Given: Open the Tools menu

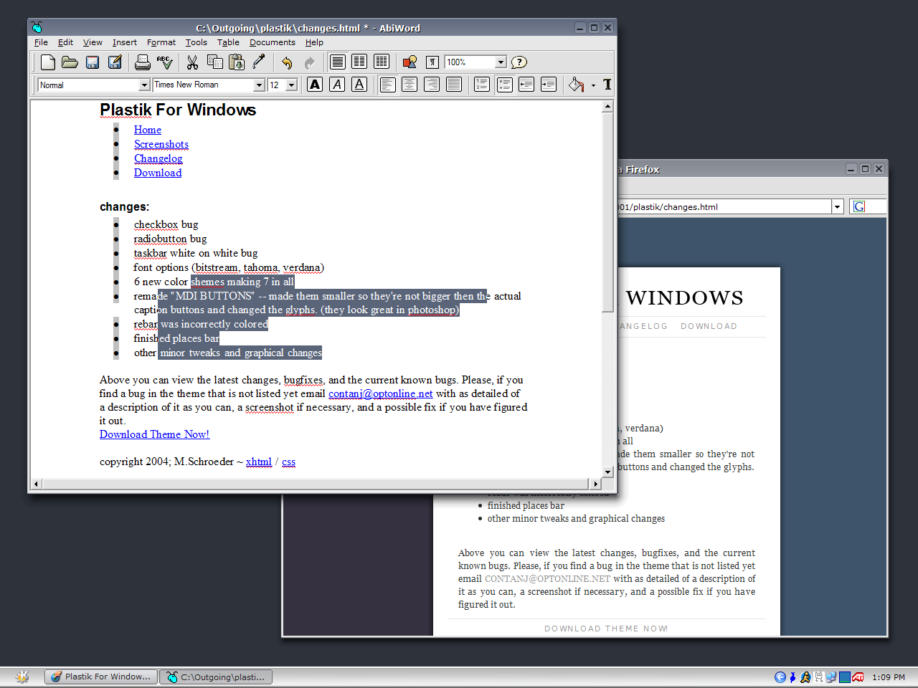Looking at the screenshot, I should pos(196,42).
